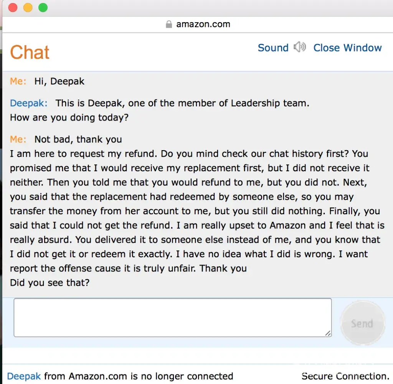Click the message box resize handle

pyautogui.click(x=328, y=333)
